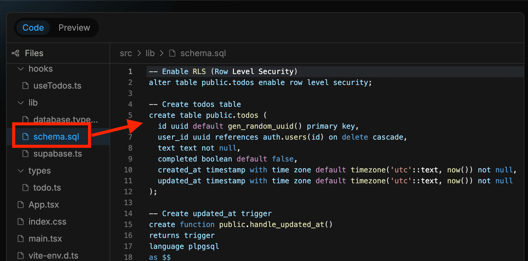Collapse the types folder chevron
Image resolution: width=528 pixels, height=261 pixels.
(x=21, y=171)
